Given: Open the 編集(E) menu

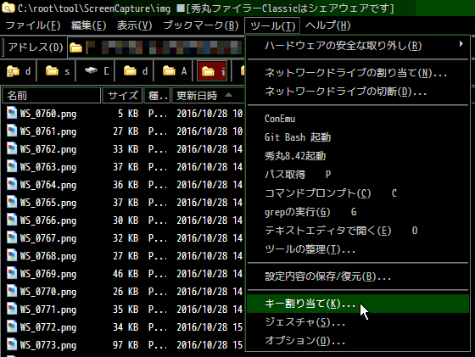Looking at the screenshot, I should [88, 25].
